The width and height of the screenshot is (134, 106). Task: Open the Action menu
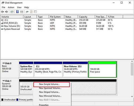pos(11,7)
